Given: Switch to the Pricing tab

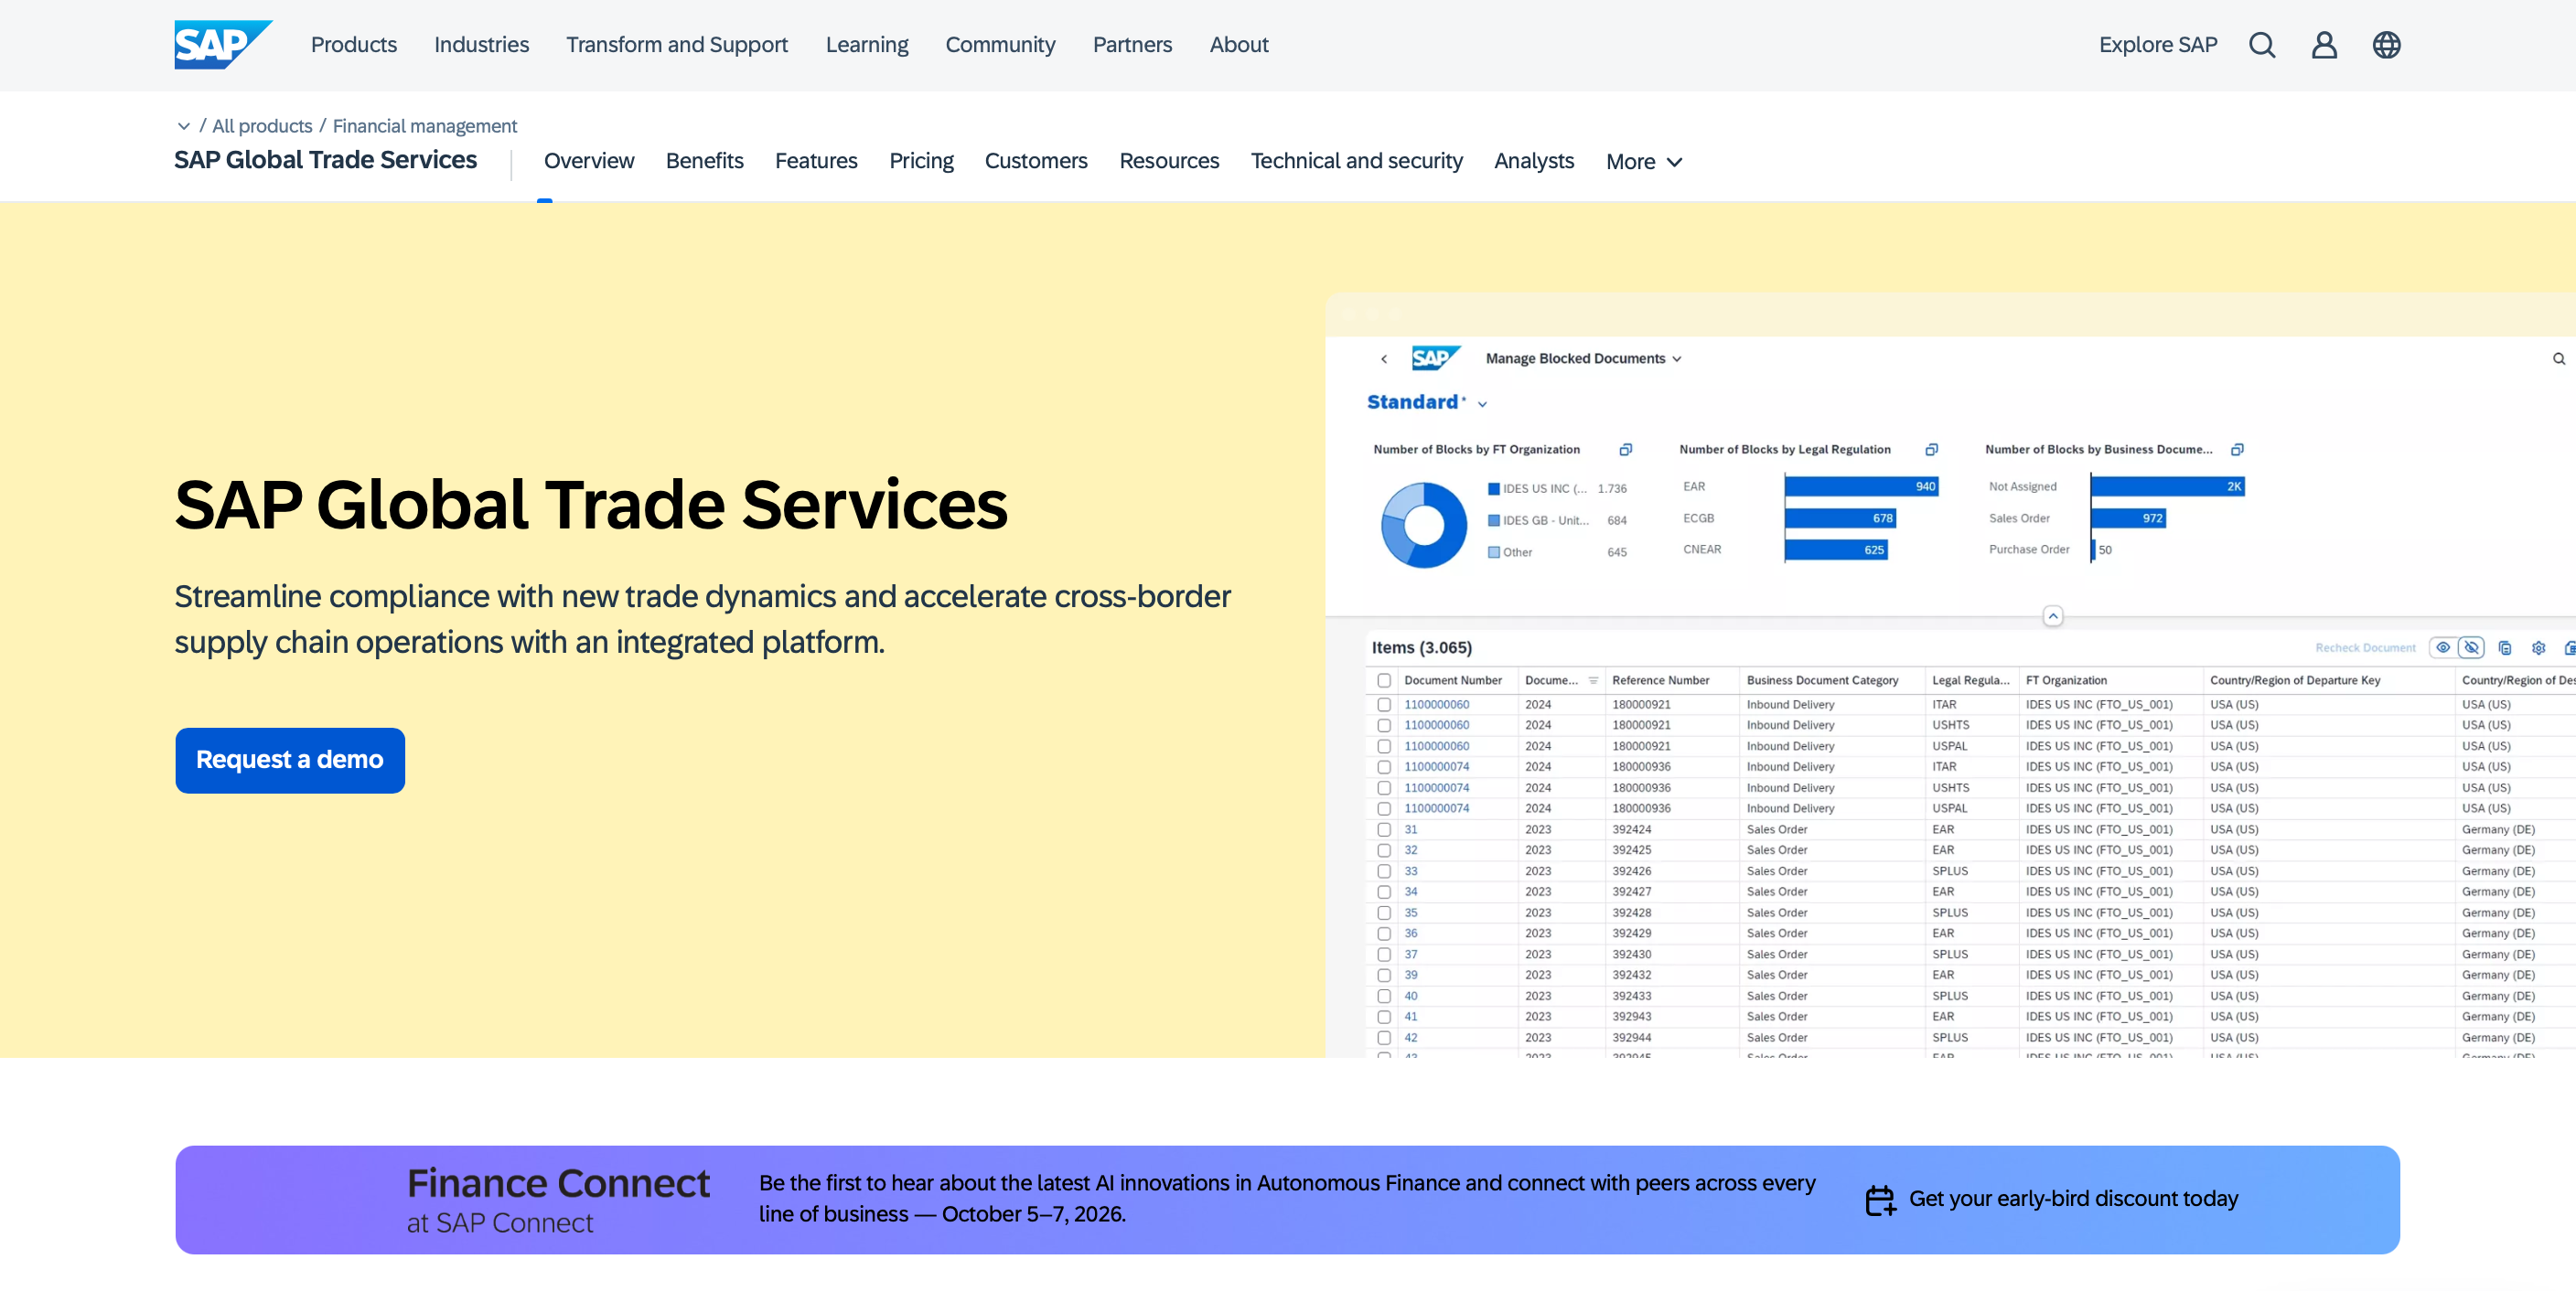Looking at the screenshot, I should click(x=921, y=161).
